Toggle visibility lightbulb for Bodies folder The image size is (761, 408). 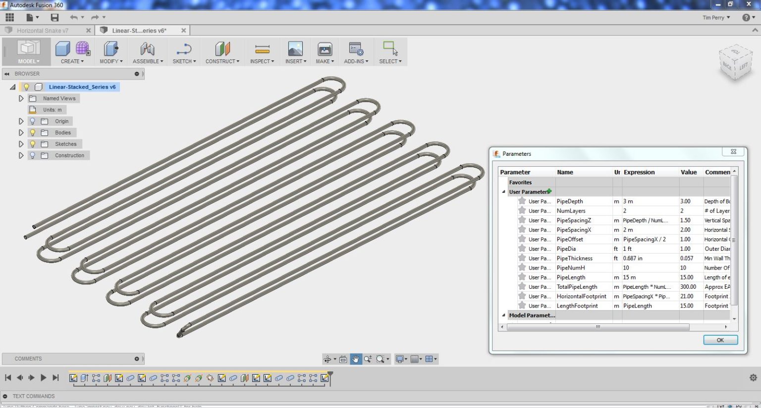[x=33, y=133]
